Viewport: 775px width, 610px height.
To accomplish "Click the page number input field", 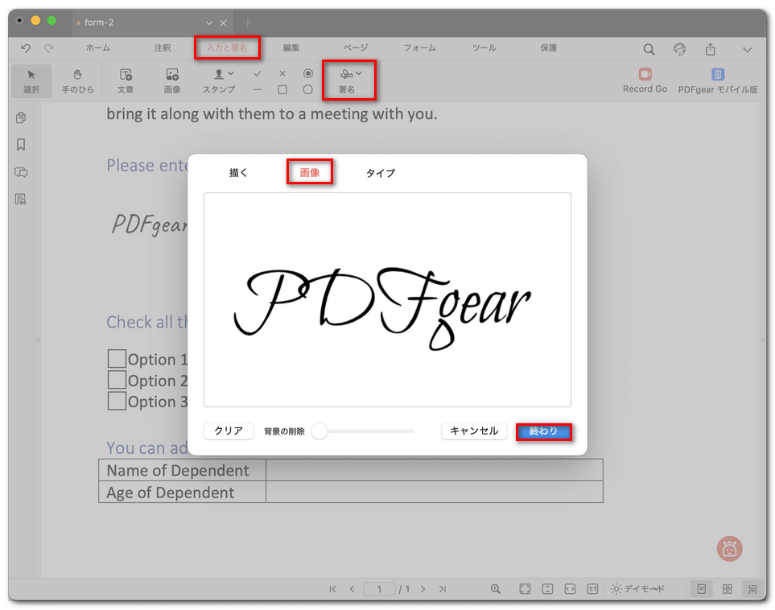I will click(379, 588).
